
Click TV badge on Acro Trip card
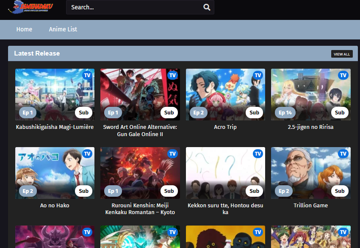point(258,75)
